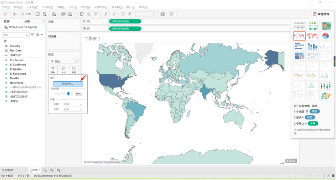Image resolution: width=336 pixels, height=180 pixels.
Task: Click the save workbook icon
Action: 38,14
